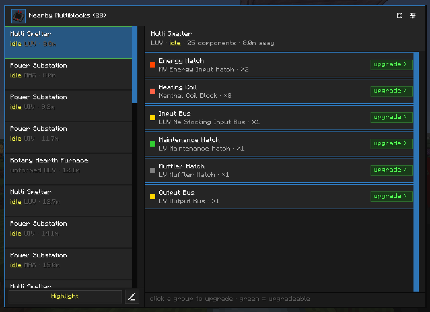This screenshot has height=312, width=430.
Task: Select Power Substation UIV 11.7m entry
Action: coord(69,137)
